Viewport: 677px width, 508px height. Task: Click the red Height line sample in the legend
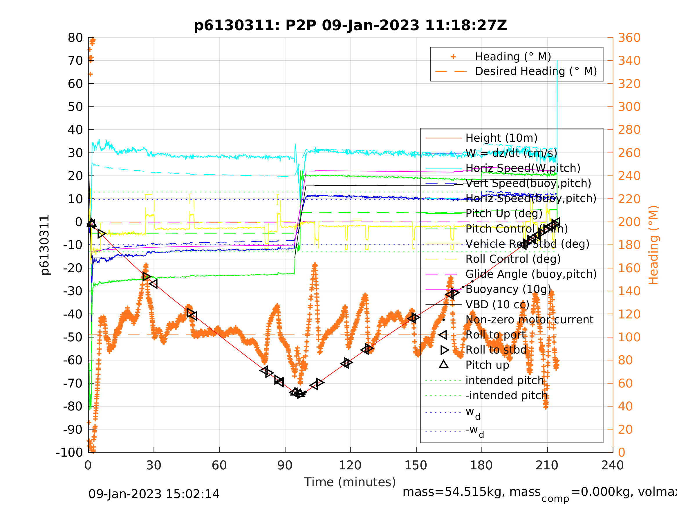tap(443, 138)
